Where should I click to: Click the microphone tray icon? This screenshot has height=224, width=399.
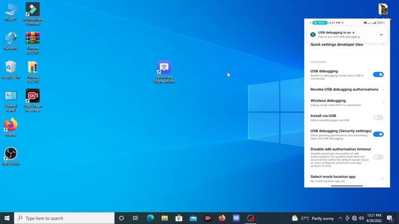tap(347, 218)
